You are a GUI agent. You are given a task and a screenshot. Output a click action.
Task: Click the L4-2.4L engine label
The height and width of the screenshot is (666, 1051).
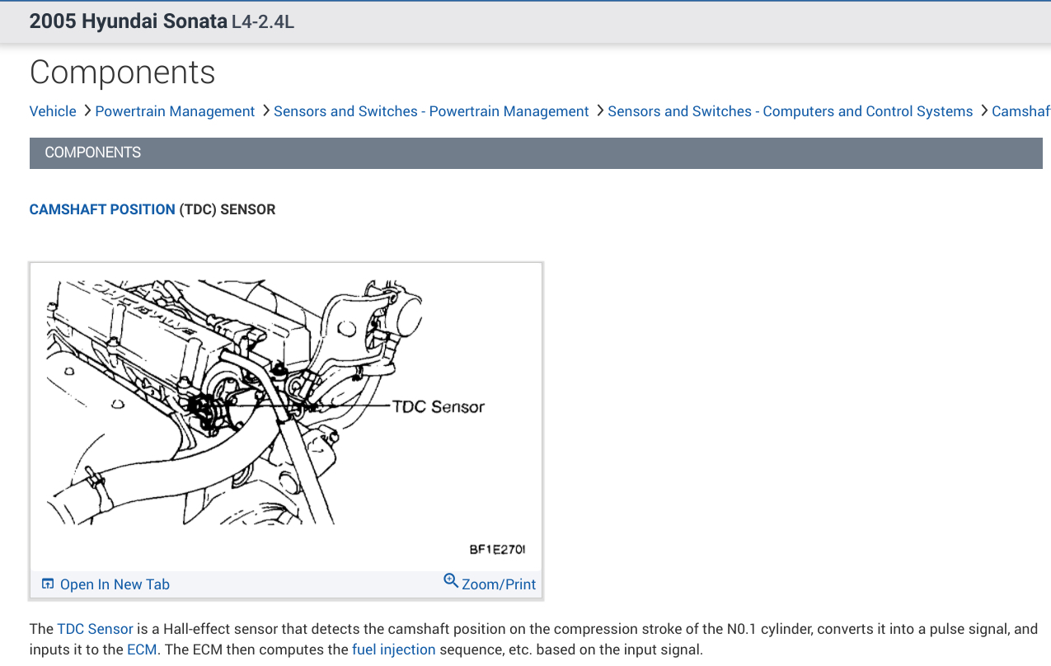coord(263,22)
